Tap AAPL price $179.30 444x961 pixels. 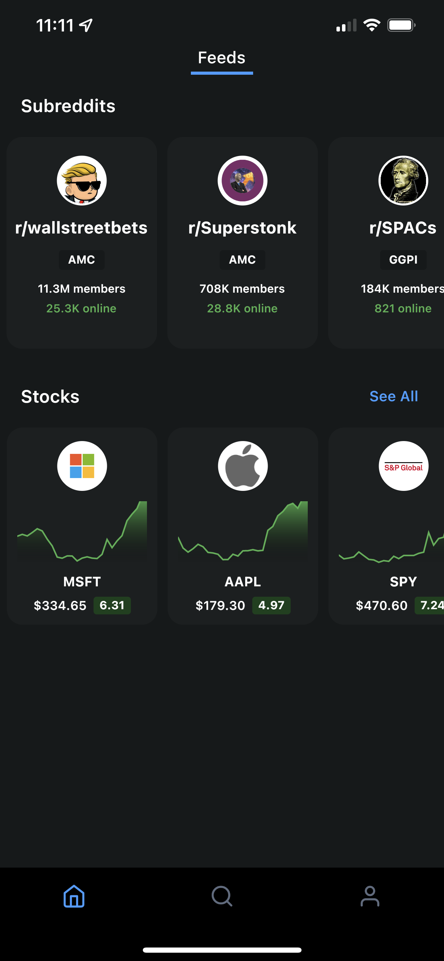pyautogui.click(x=220, y=605)
